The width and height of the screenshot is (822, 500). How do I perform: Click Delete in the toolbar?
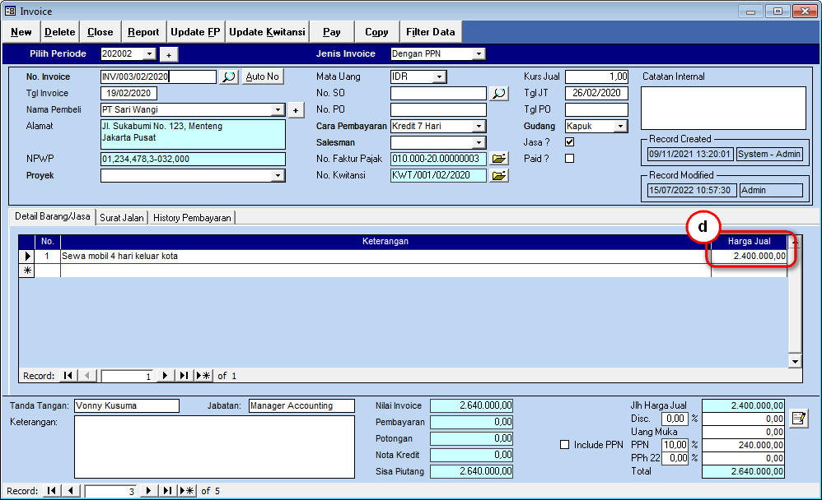coord(60,32)
